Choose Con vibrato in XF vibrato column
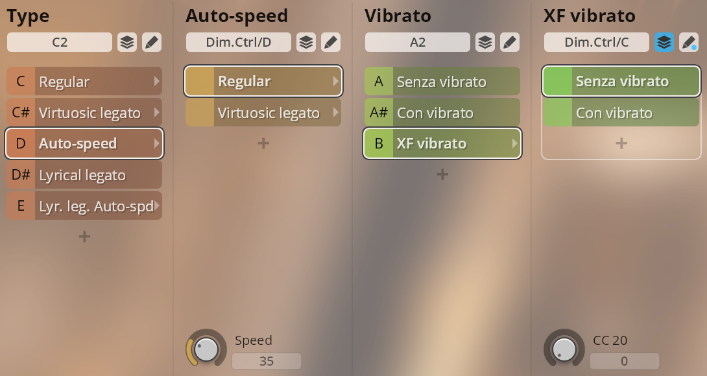 point(621,112)
